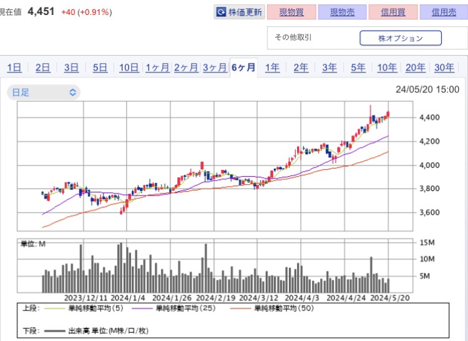The height and width of the screenshot is (341, 468).
Task: Switch chart period to 3日
Action: (71, 67)
